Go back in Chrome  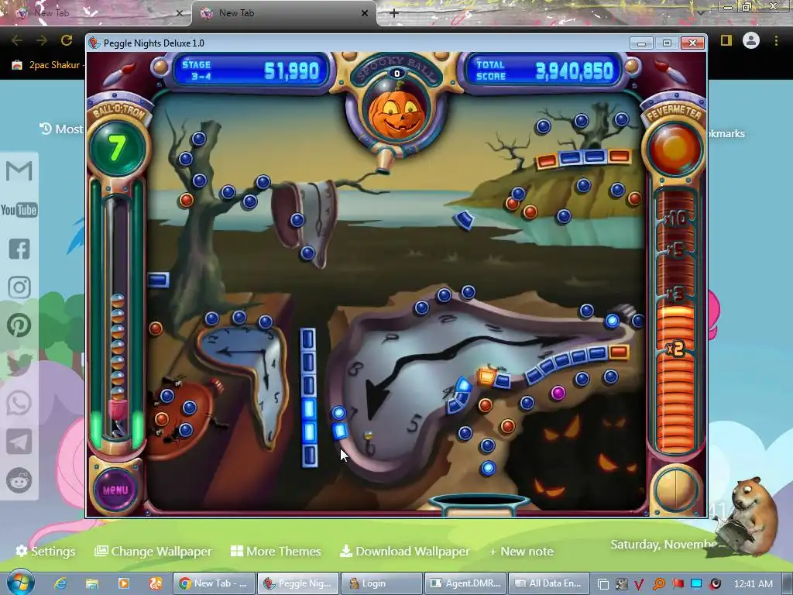click(x=17, y=40)
